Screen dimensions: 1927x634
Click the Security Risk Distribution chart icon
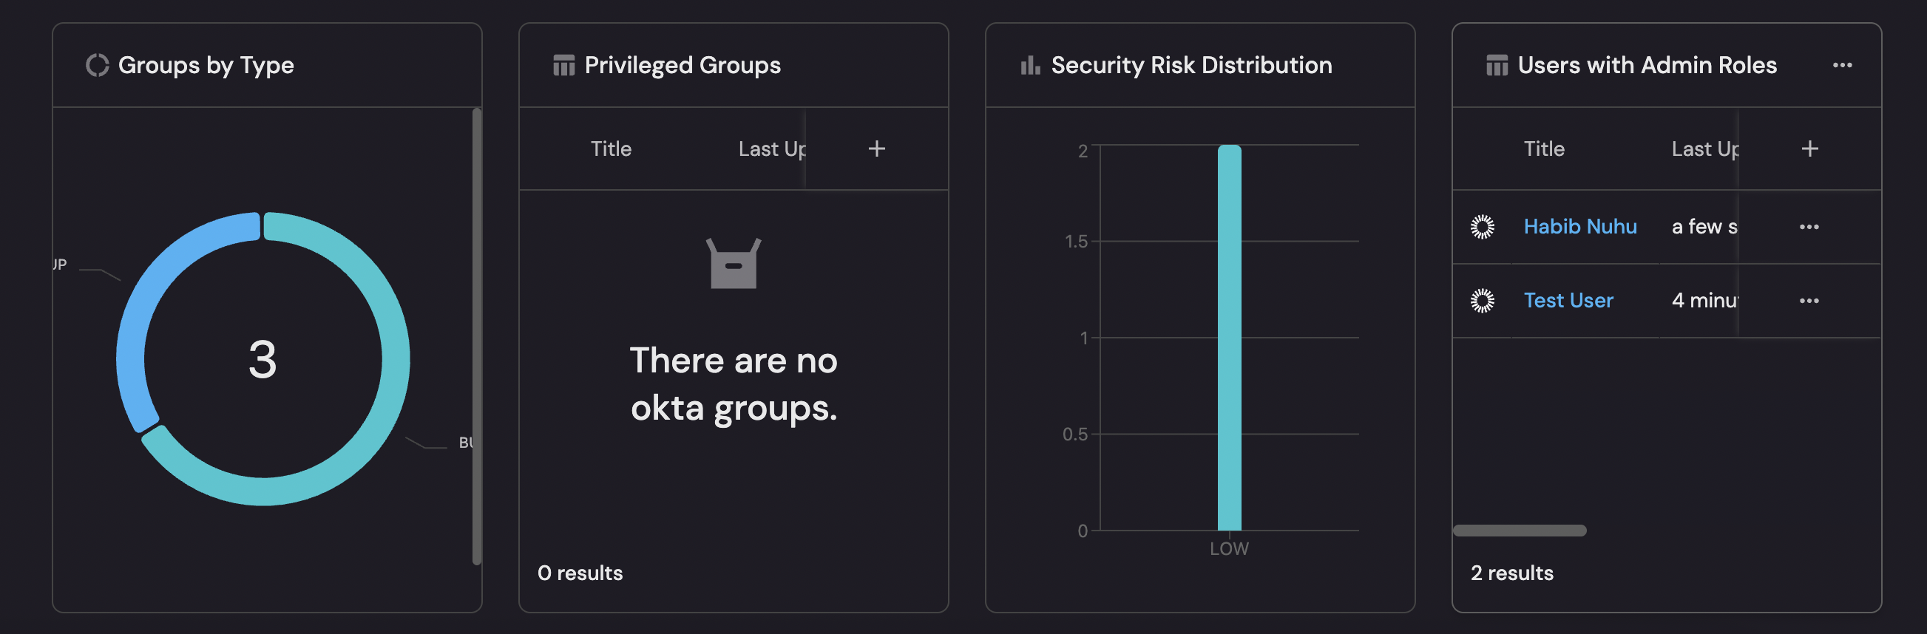[1030, 66]
